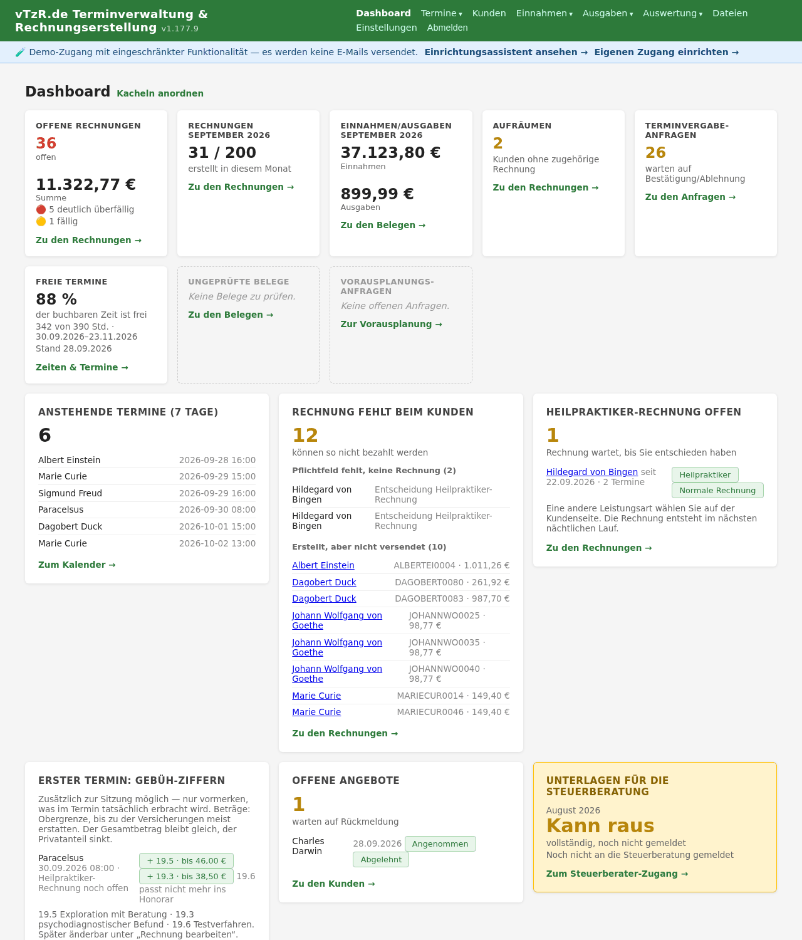The width and height of the screenshot is (802, 940).
Task: Open Marie Curie link for MARIECUR0046
Action: pyautogui.click(x=316, y=712)
